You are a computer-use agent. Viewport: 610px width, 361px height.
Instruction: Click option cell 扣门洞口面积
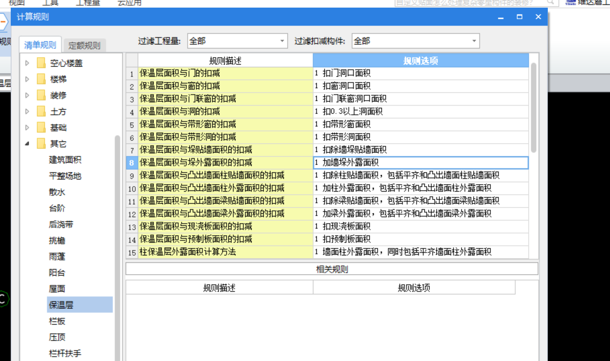point(421,73)
